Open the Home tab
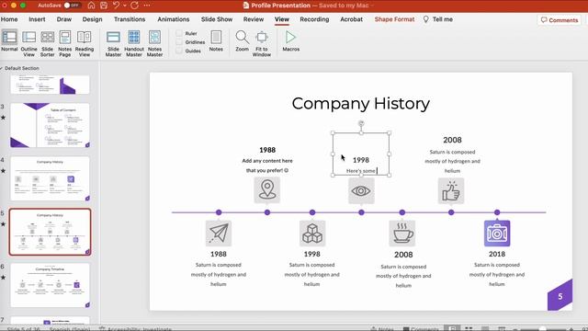The width and height of the screenshot is (588, 331). coord(9,19)
